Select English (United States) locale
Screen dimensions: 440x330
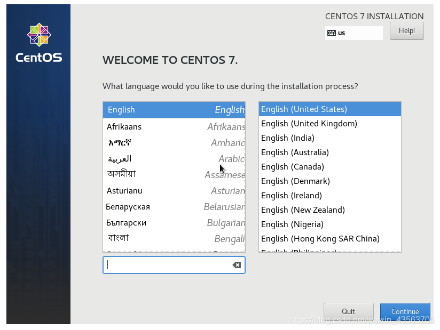pyautogui.click(x=329, y=109)
